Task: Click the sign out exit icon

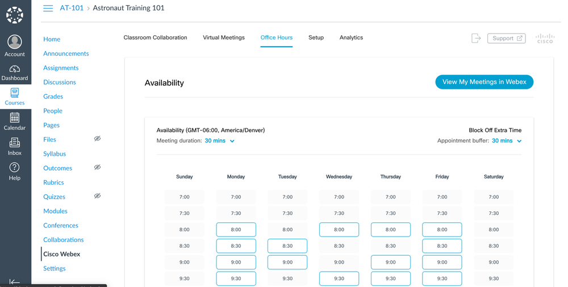Action: point(476,38)
